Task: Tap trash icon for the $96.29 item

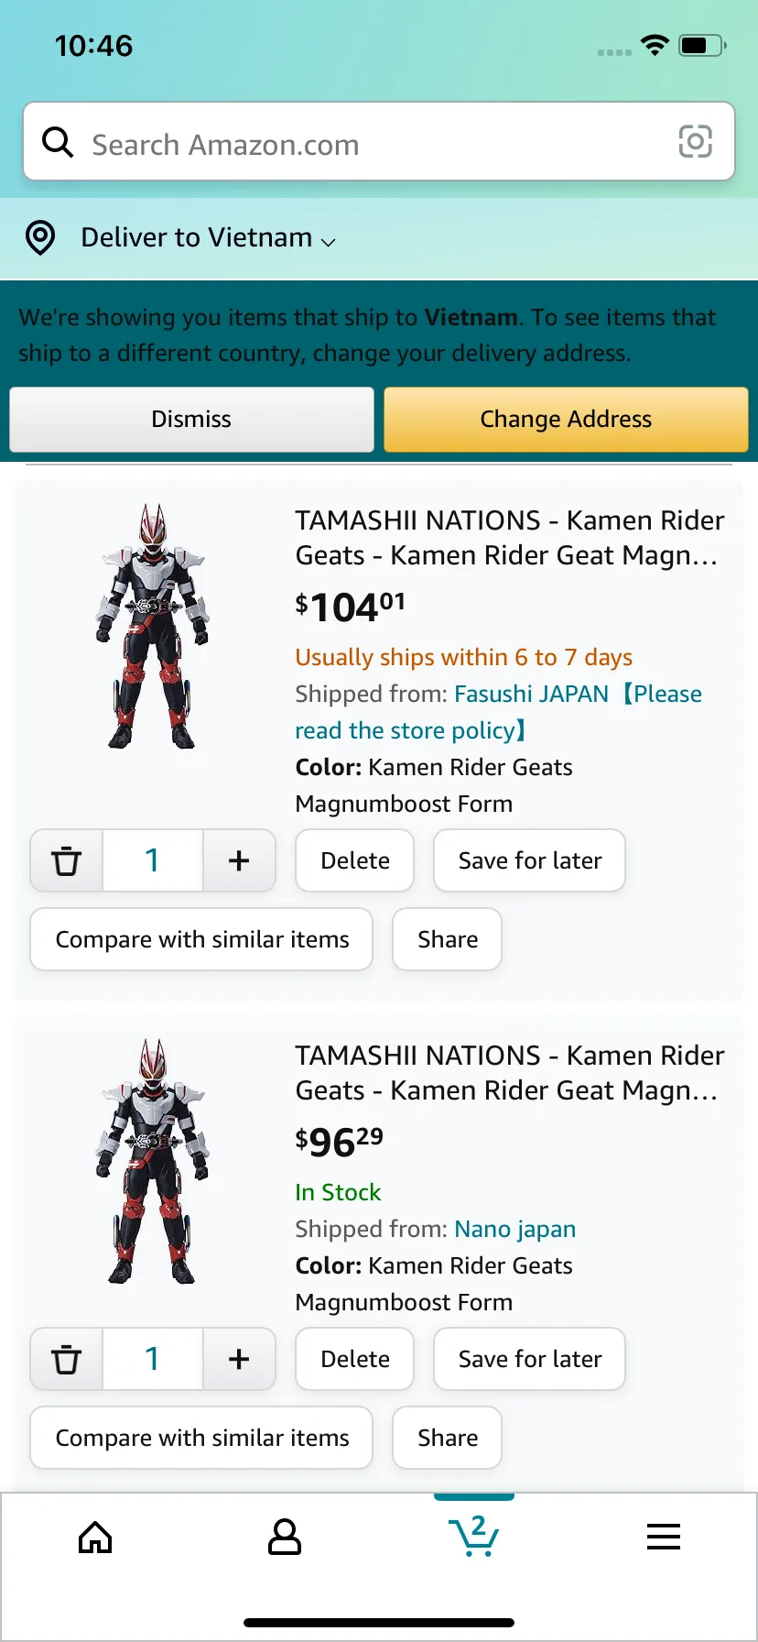Action: click(67, 1359)
